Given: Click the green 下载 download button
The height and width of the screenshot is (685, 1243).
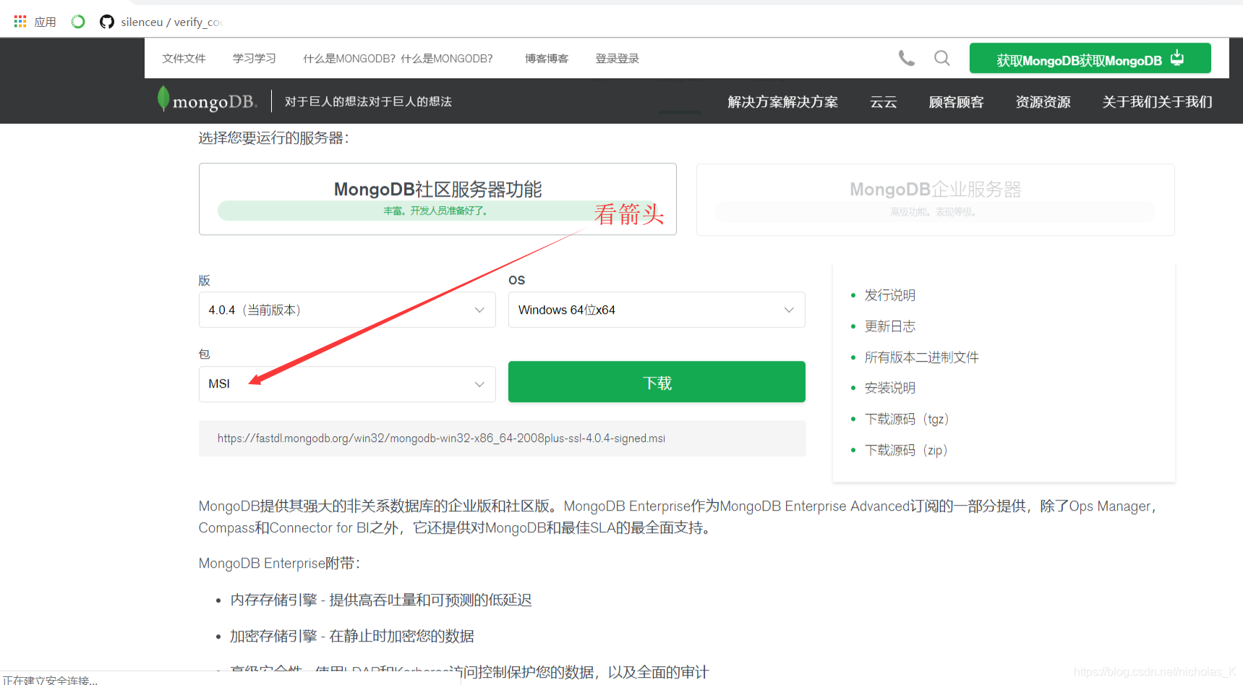Looking at the screenshot, I should [657, 382].
